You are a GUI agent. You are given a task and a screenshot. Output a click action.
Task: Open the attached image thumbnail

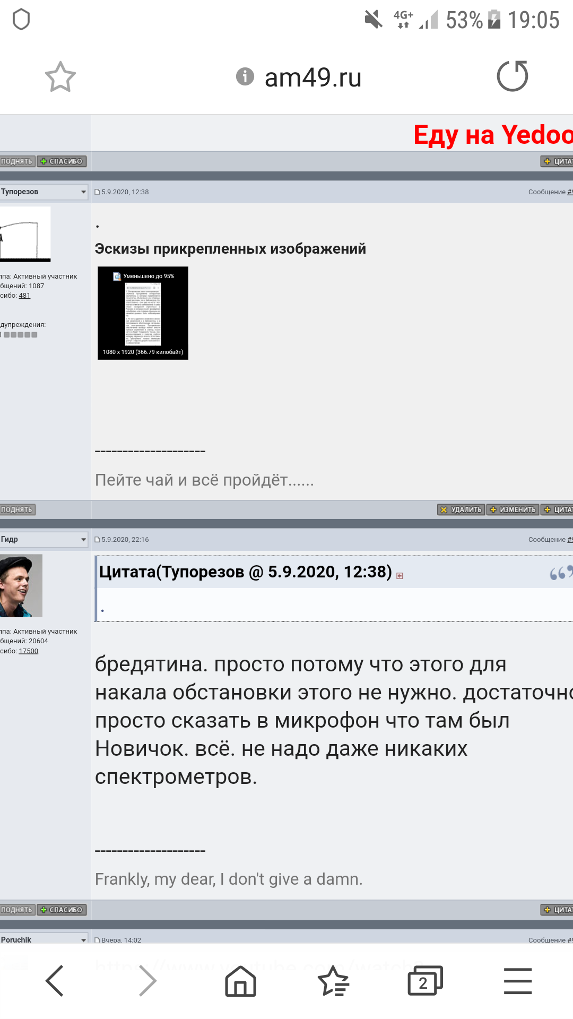143,313
